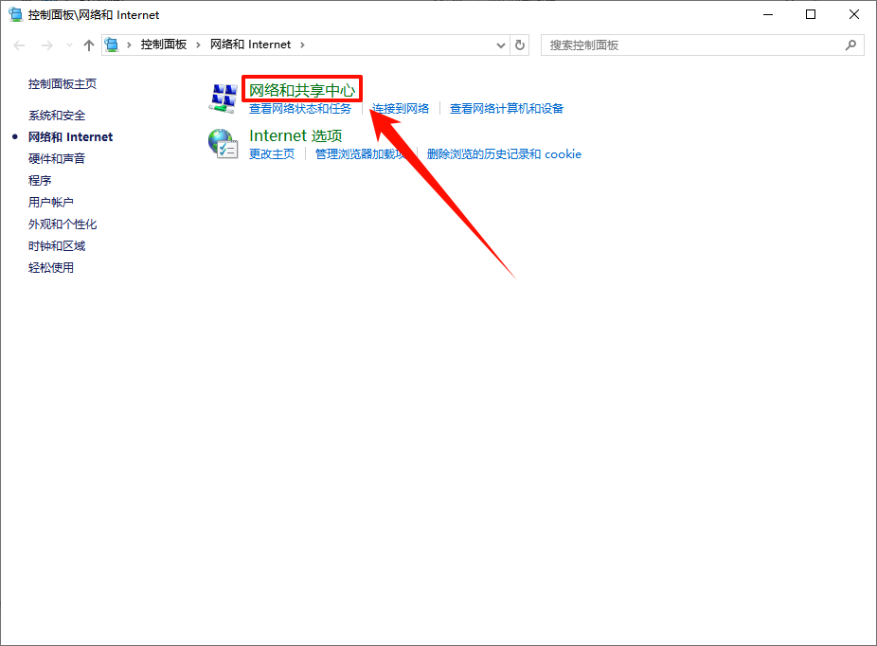Open 更改主页 link
The image size is (877, 646).
pos(271,154)
